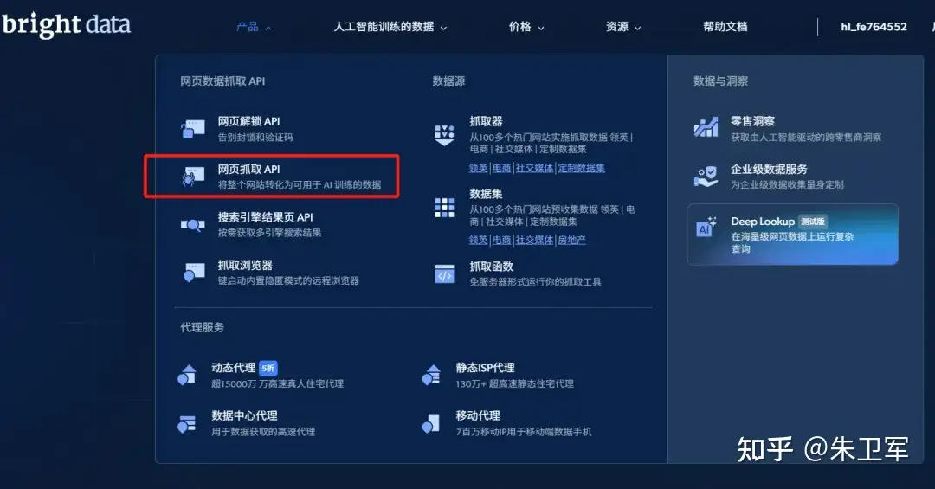Image resolution: width=935 pixels, height=489 pixels.
Task: Click text 130万+ 超高速静态住宅代理
Action: [x=514, y=384]
